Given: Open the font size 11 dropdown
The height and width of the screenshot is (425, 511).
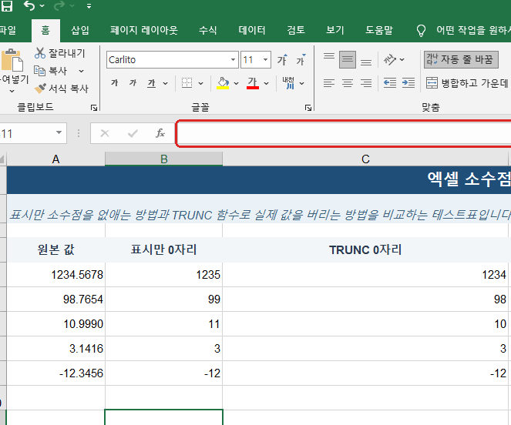Looking at the screenshot, I should [266, 59].
